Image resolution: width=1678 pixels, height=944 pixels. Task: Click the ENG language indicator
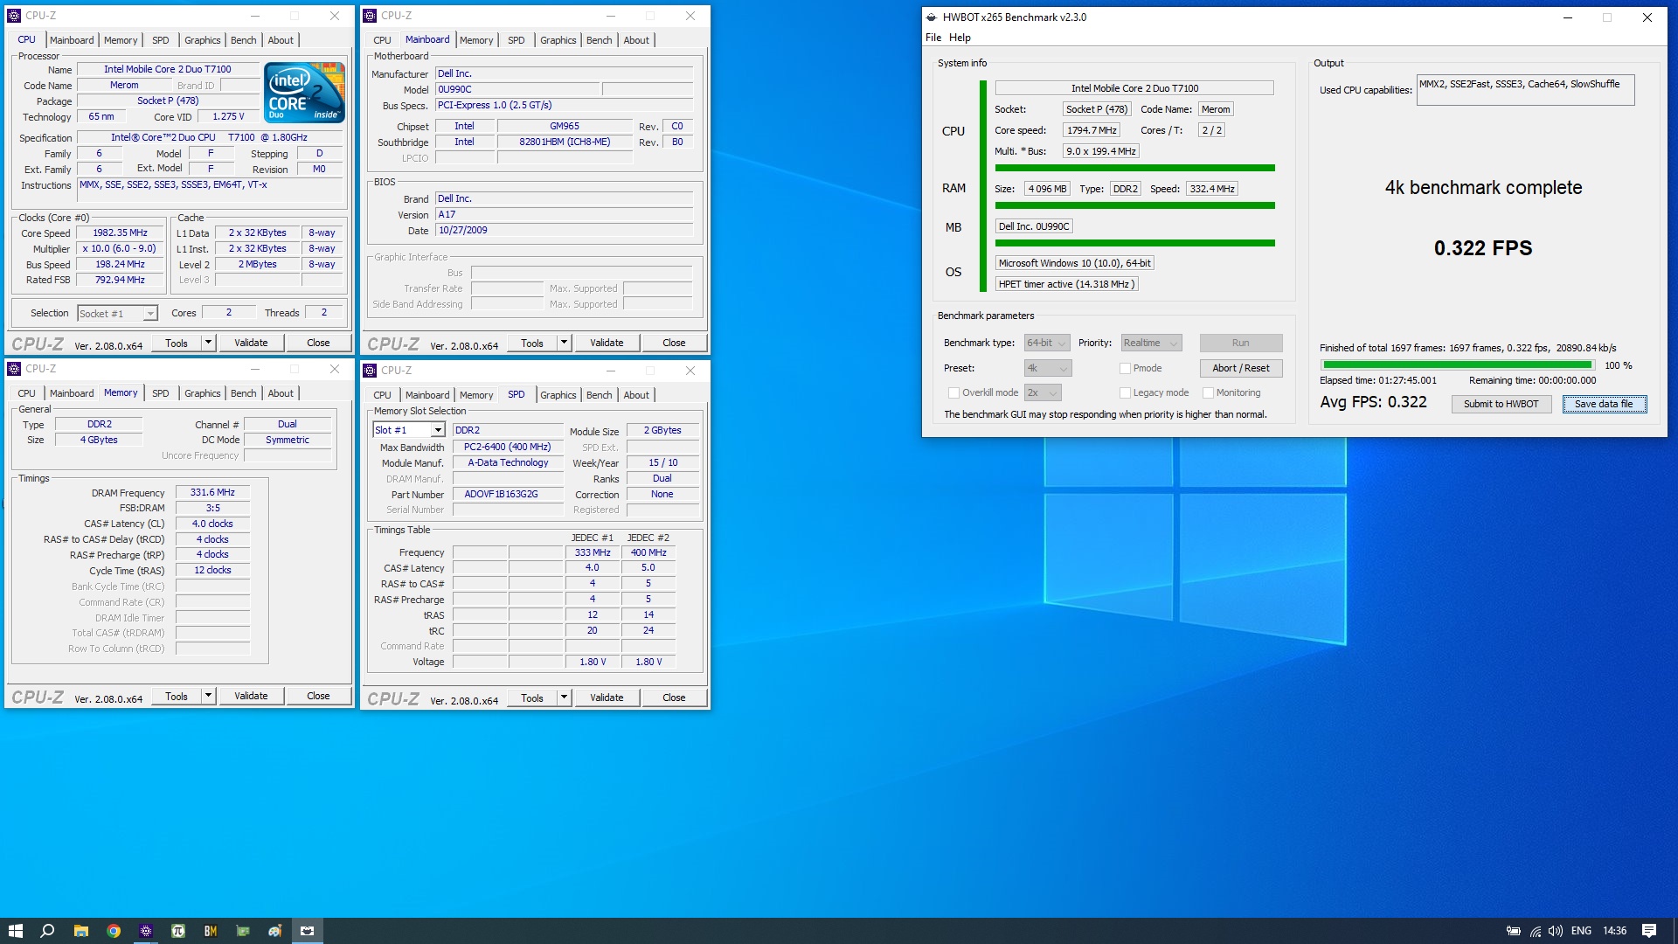point(1581,931)
